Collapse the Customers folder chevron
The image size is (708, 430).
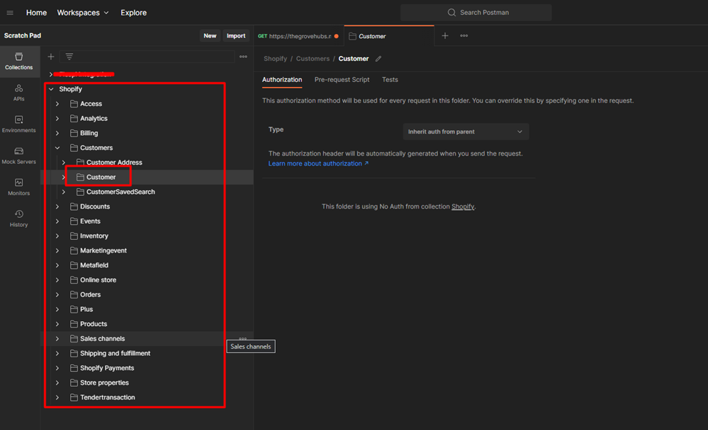(x=57, y=148)
